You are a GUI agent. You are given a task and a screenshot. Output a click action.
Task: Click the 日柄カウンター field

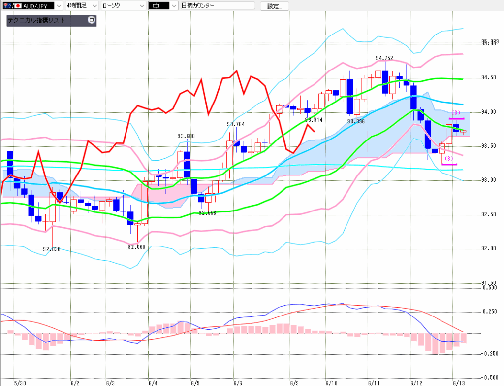pos(218,6)
